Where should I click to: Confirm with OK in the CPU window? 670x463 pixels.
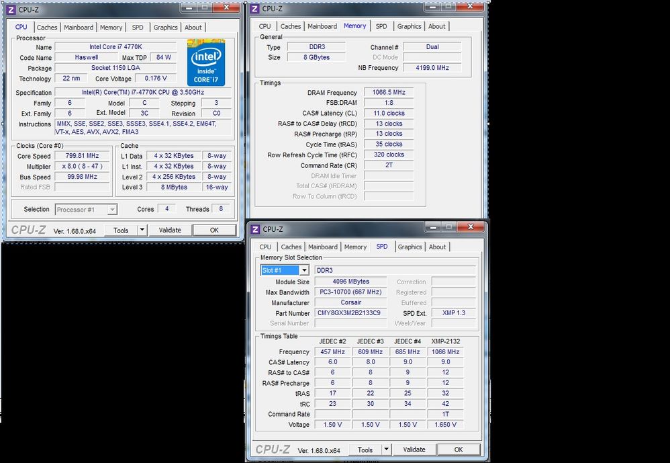(215, 230)
